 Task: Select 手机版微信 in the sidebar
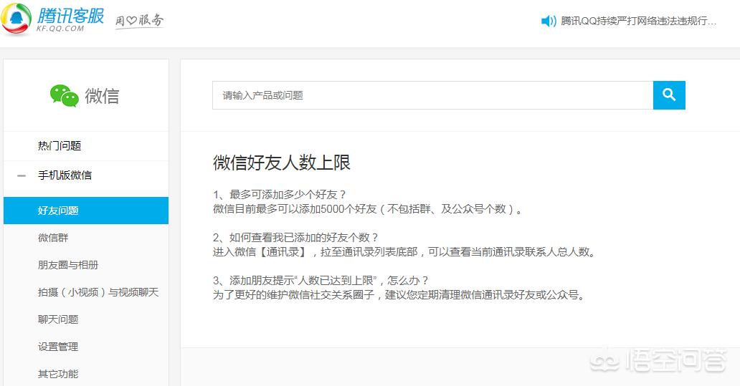point(65,175)
